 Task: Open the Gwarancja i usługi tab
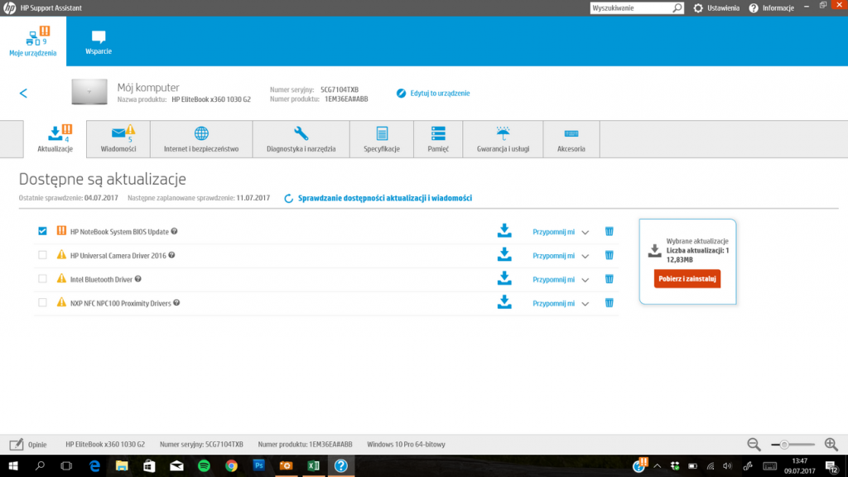[x=502, y=139]
